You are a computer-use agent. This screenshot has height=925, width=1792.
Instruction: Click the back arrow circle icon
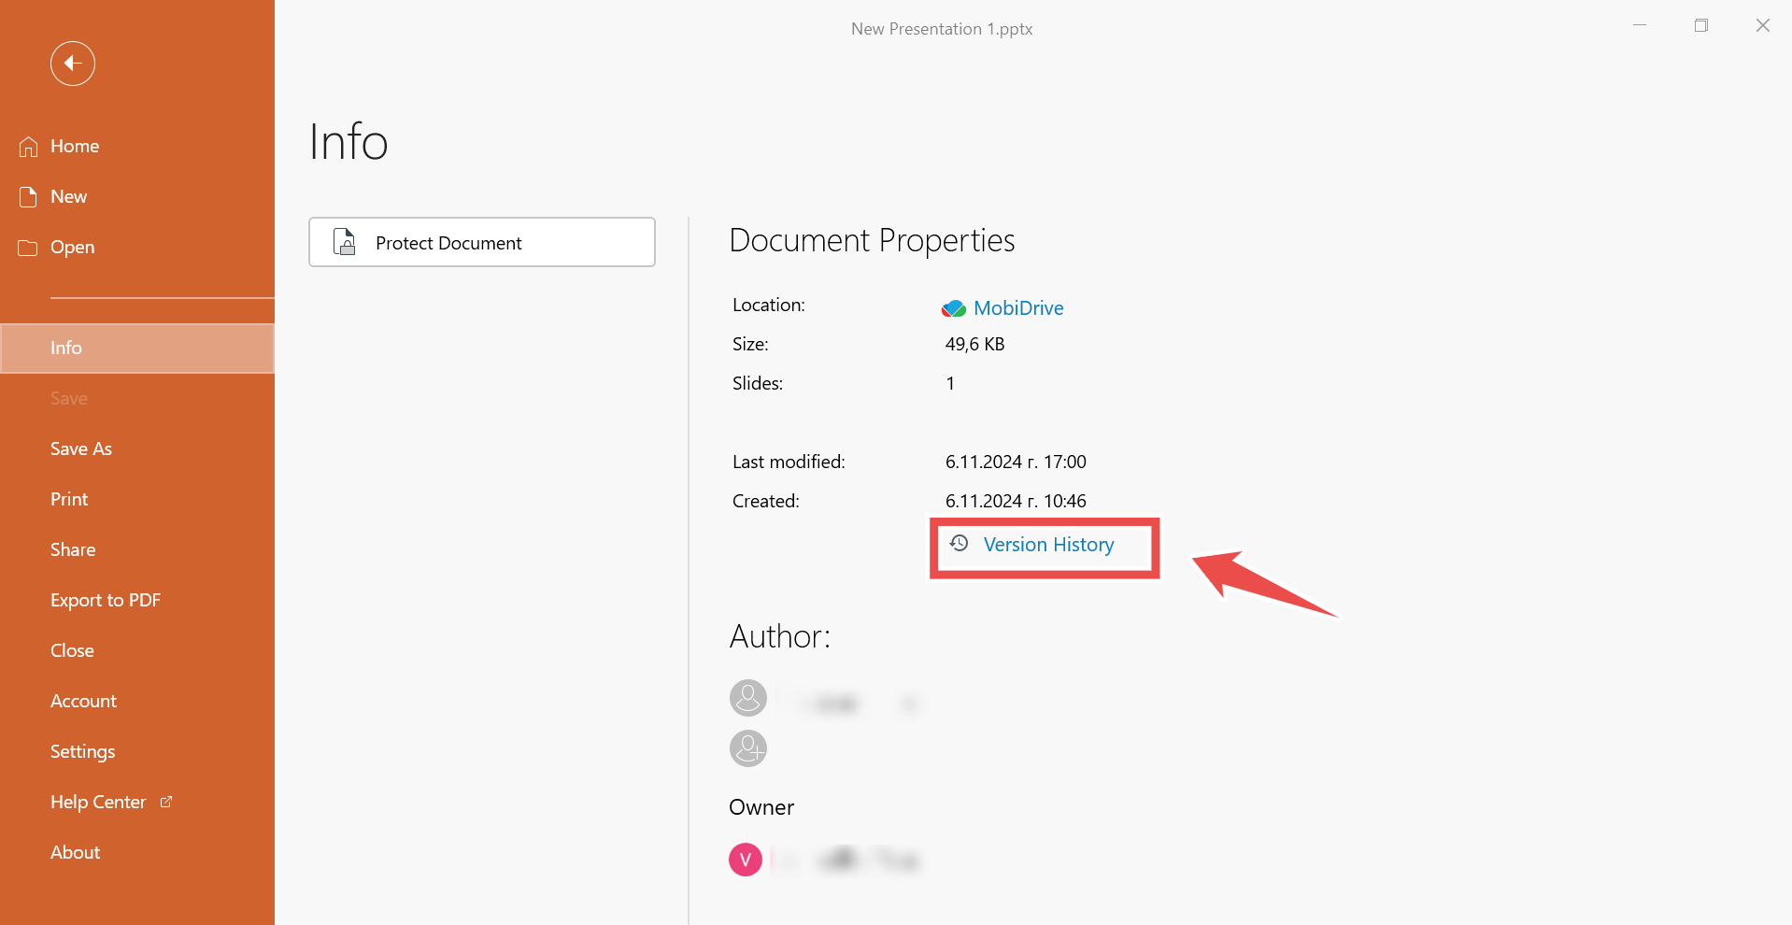[x=73, y=64]
